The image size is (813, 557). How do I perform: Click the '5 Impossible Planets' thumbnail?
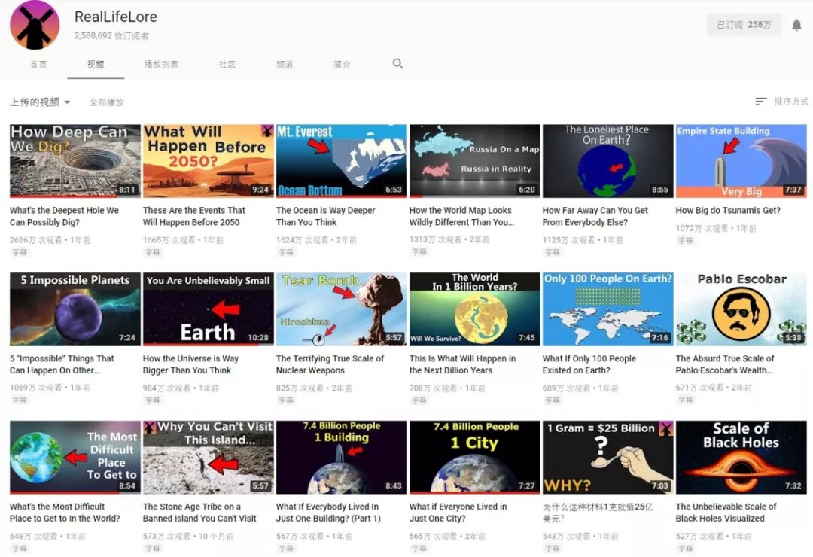click(74, 308)
